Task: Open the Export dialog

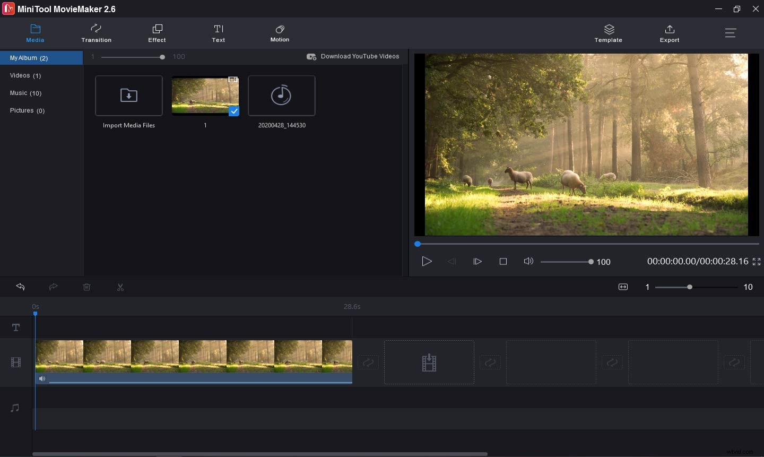Action: coord(669,33)
